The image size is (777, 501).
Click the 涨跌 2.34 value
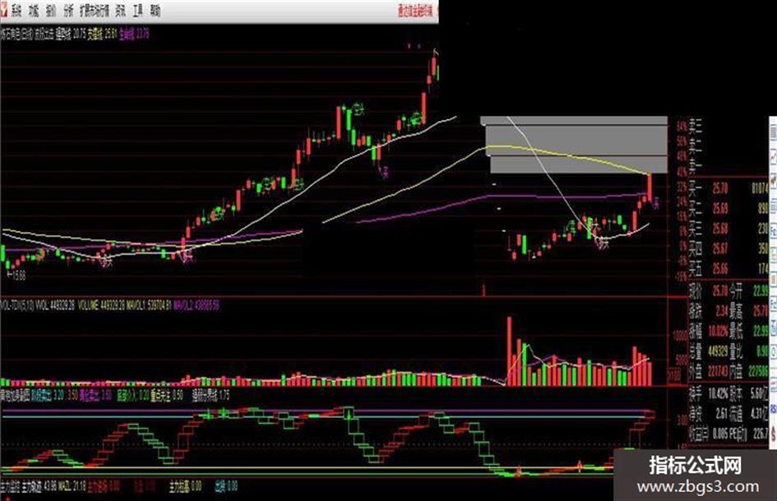point(722,310)
